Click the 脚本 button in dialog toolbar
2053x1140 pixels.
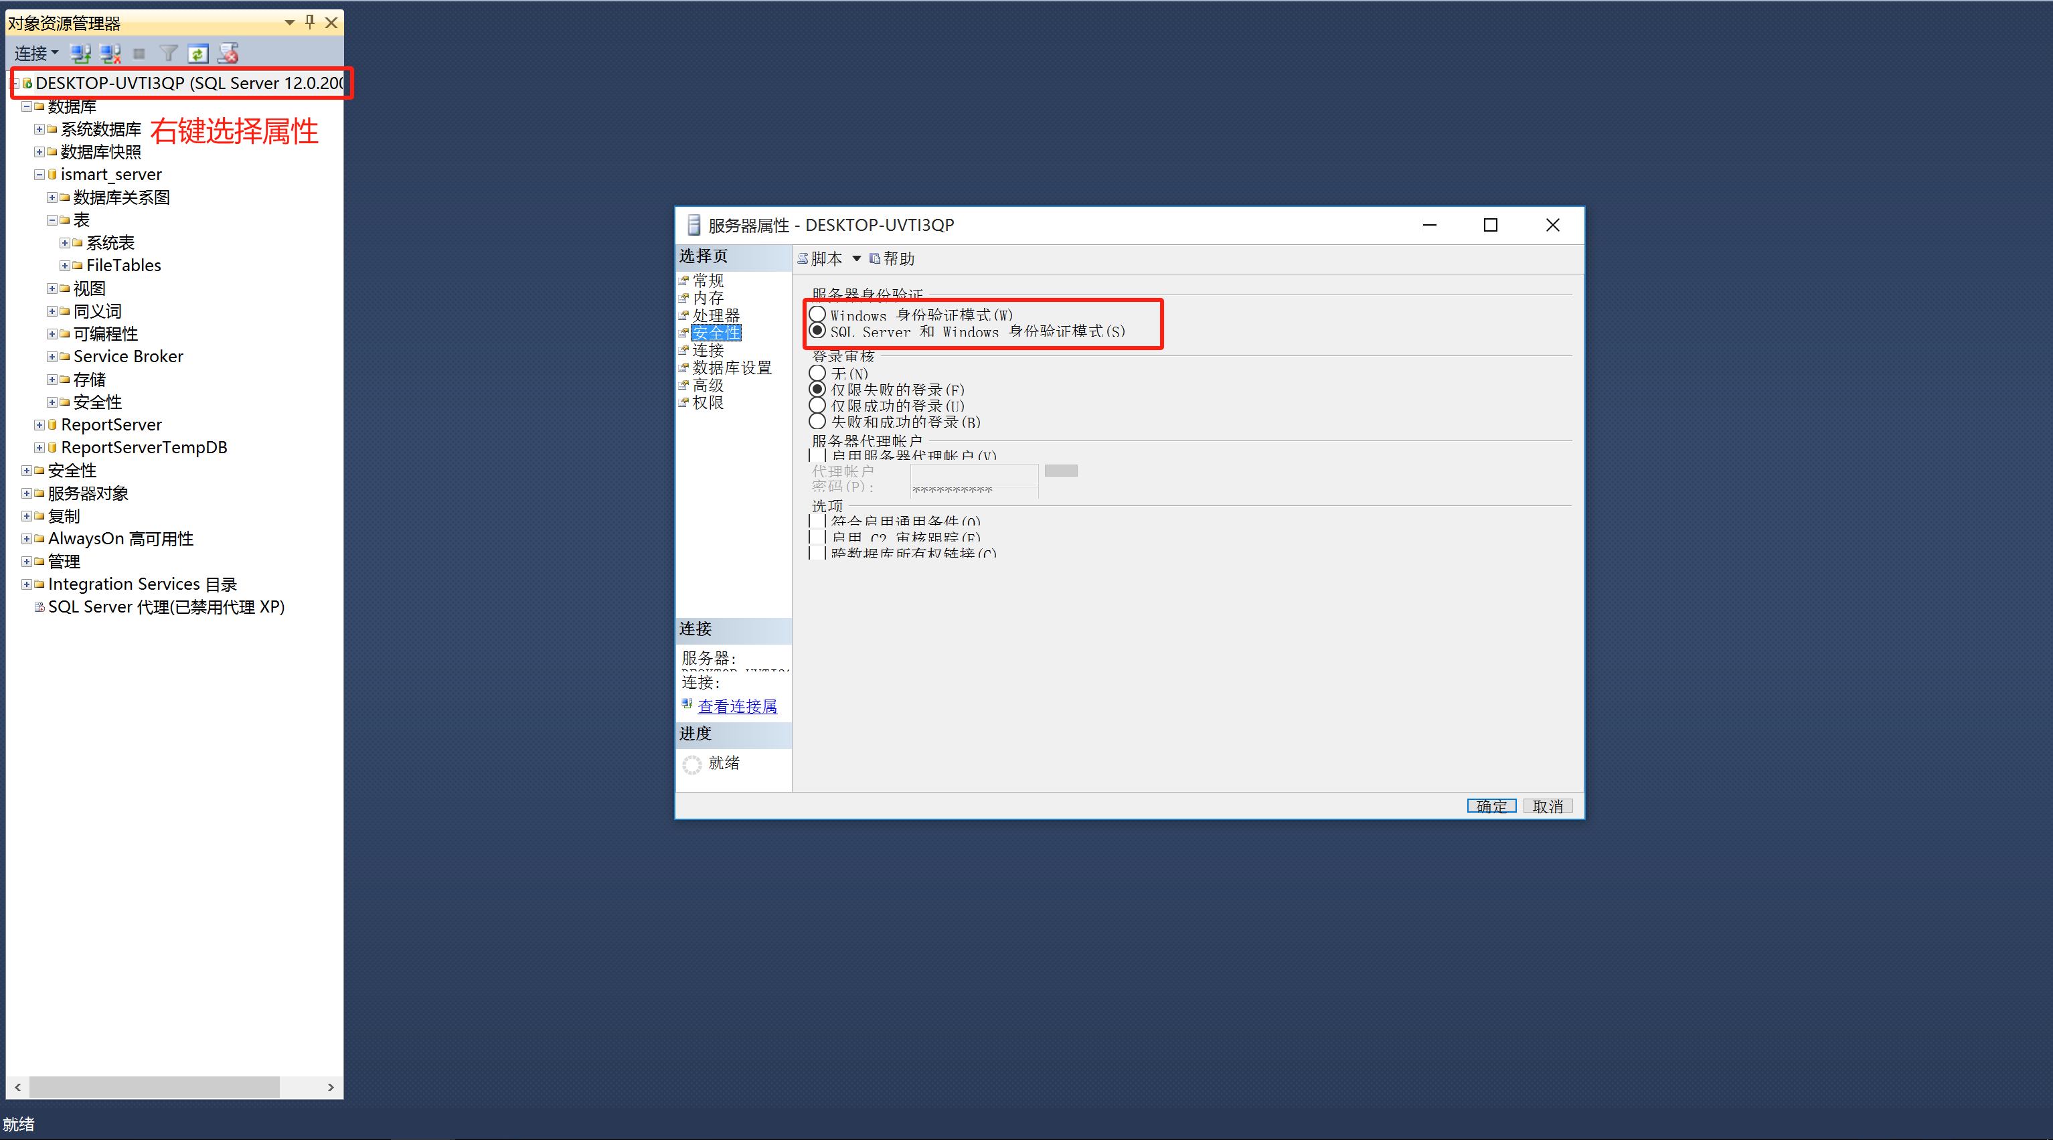point(820,258)
